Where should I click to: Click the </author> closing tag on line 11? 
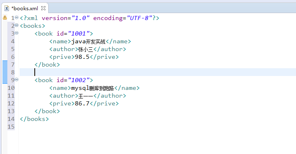point(110,96)
